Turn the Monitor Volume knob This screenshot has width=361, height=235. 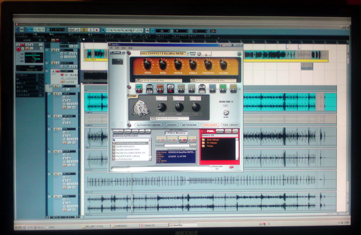[x=199, y=54]
